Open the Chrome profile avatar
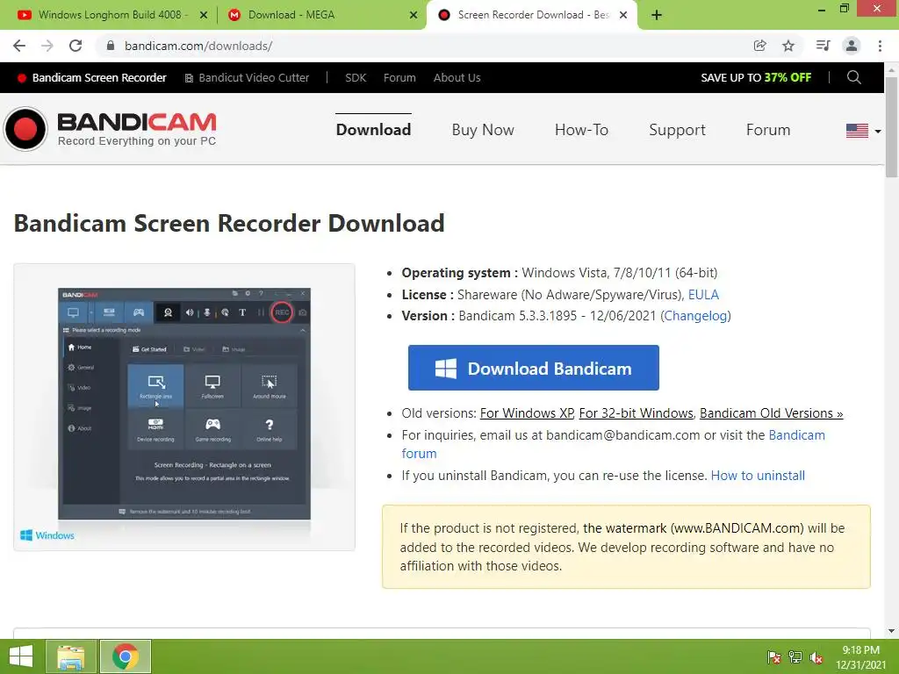This screenshot has height=674, width=899. tap(852, 46)
